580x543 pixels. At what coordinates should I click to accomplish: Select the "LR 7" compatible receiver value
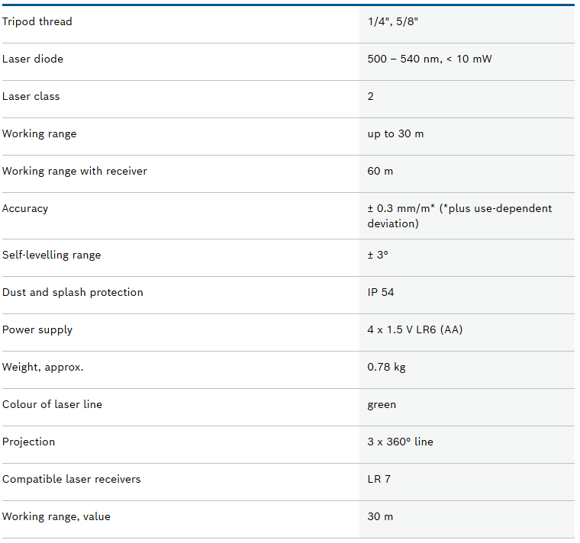pos(379,480)
